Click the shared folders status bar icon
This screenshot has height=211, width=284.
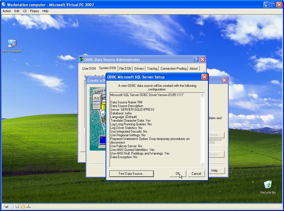pyautogui.click(x=23, y=207)
